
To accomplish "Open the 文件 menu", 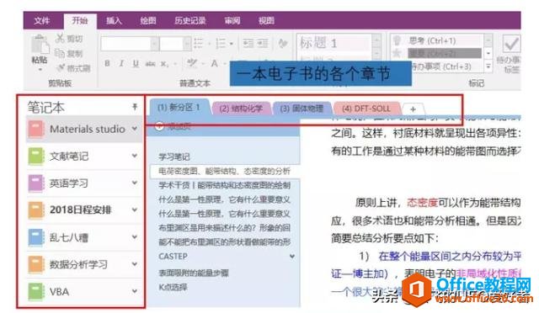I will click(x=42, y=21).
